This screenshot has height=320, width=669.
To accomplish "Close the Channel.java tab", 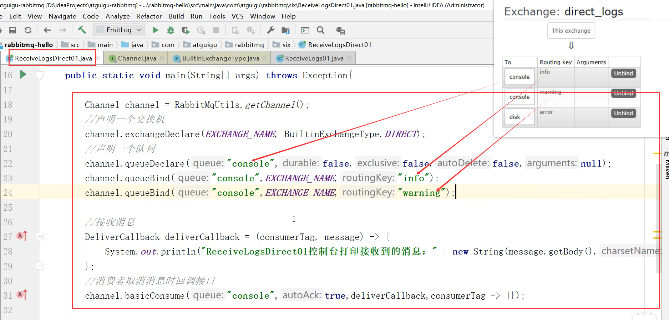I will click(x=162, y=58).
